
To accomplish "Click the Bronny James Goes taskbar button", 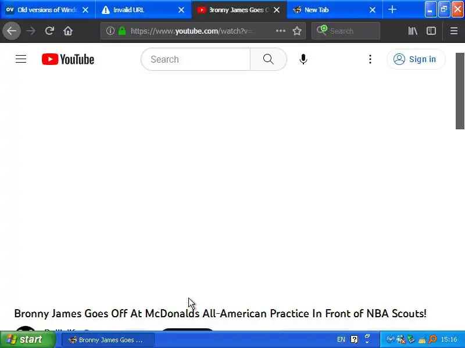I will 108,340.
